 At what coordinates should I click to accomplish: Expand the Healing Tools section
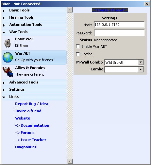click(x=34, y=18)
